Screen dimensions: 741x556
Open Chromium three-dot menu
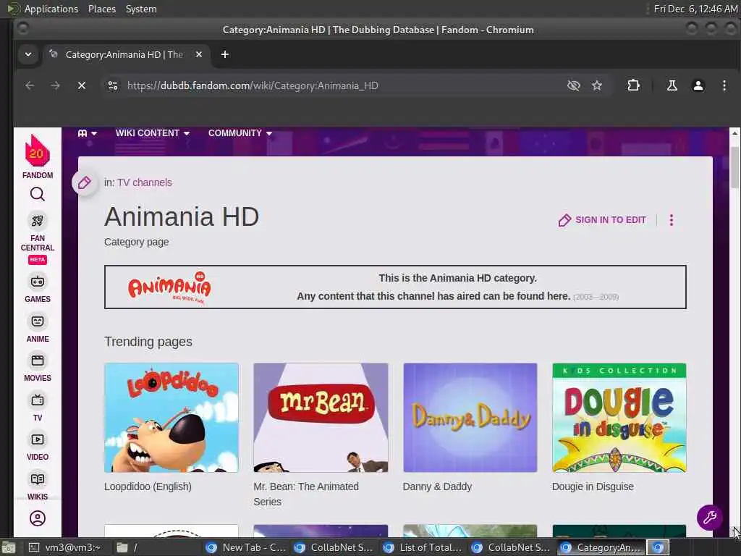pos(724,85)
